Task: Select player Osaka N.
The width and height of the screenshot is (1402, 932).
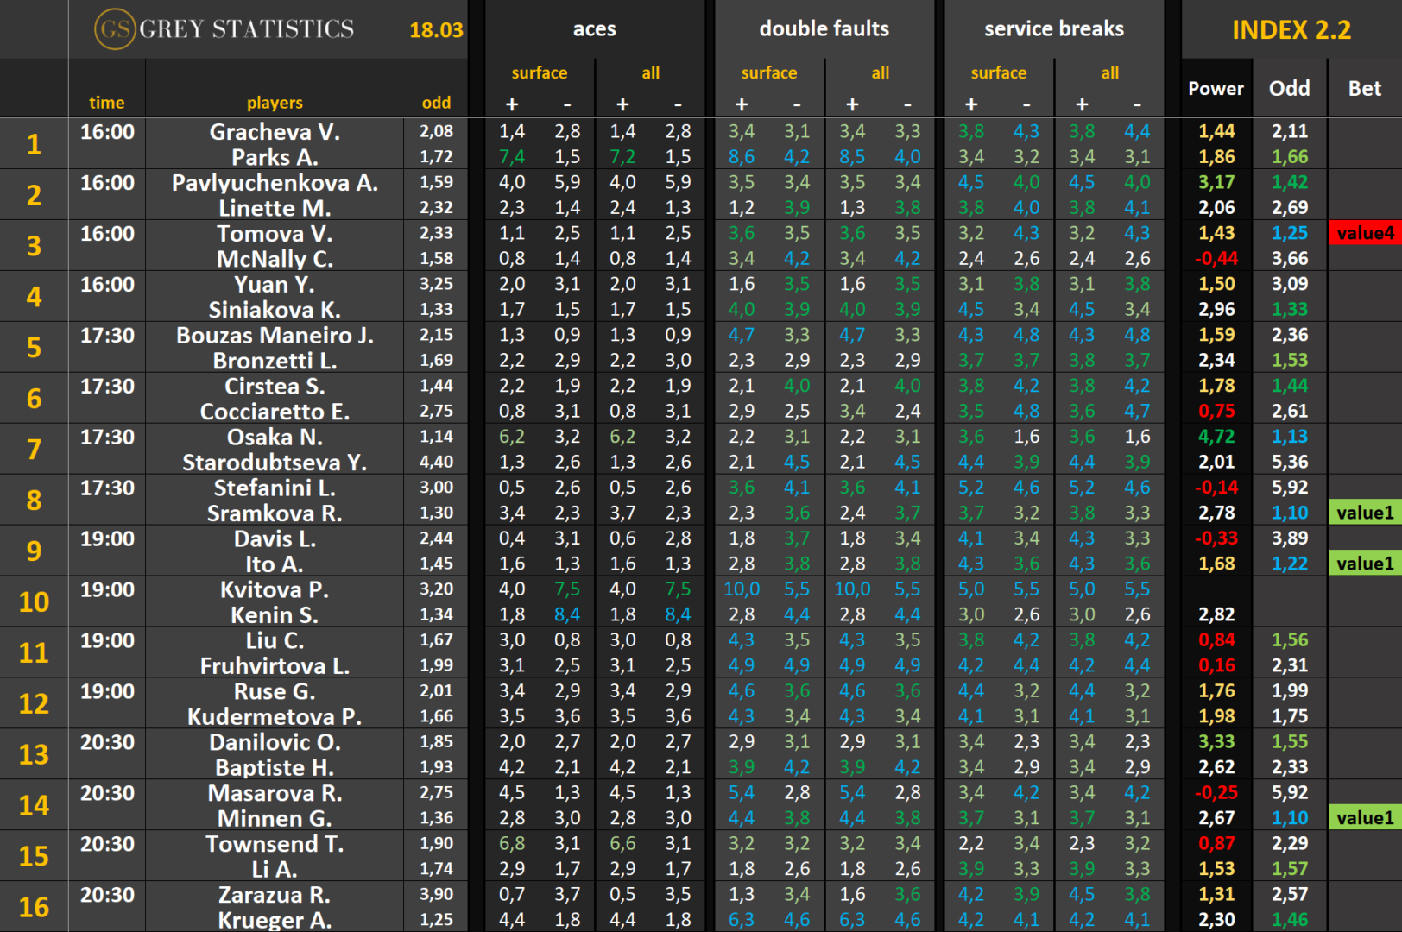Action: pos(275,438)
